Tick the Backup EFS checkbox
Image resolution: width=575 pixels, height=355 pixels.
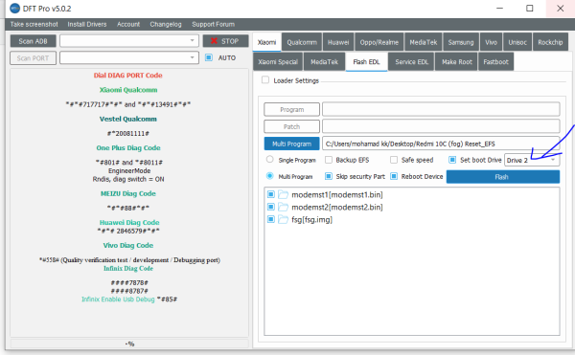tap(329, 160)
